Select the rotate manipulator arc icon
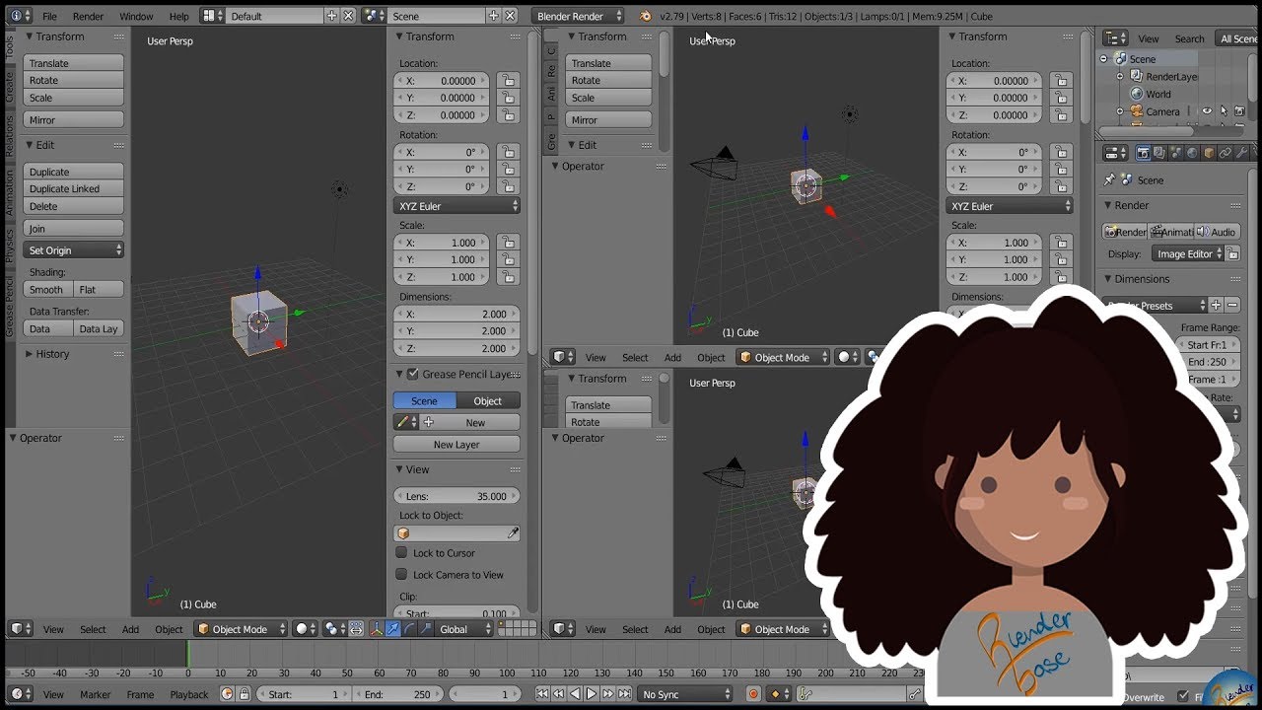The width and height of the screenshot is (1262, 710). coord(409,629)
